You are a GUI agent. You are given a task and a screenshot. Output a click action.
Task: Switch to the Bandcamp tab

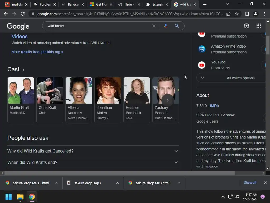(71, 4)
